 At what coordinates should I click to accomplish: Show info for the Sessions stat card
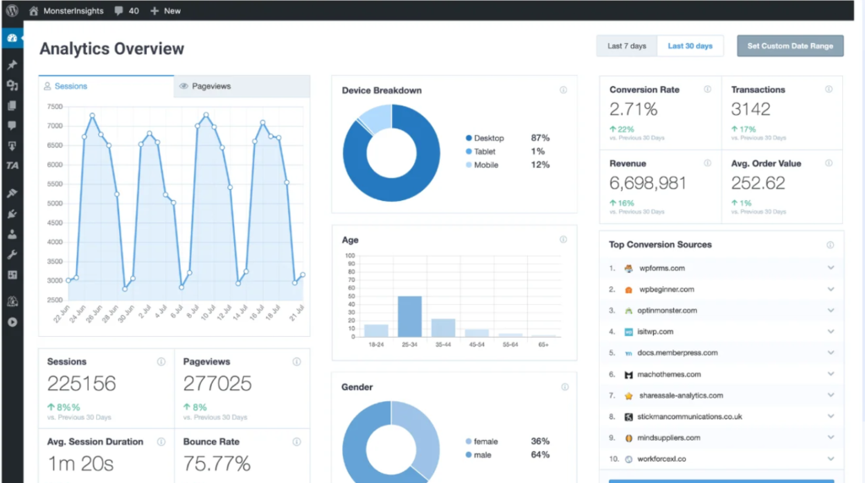click(161, 361)
